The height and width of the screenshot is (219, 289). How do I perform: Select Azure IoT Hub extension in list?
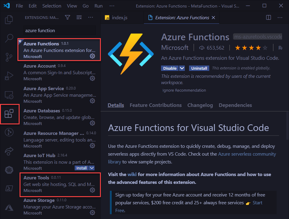pyautogui.click(x=59, y=162)
